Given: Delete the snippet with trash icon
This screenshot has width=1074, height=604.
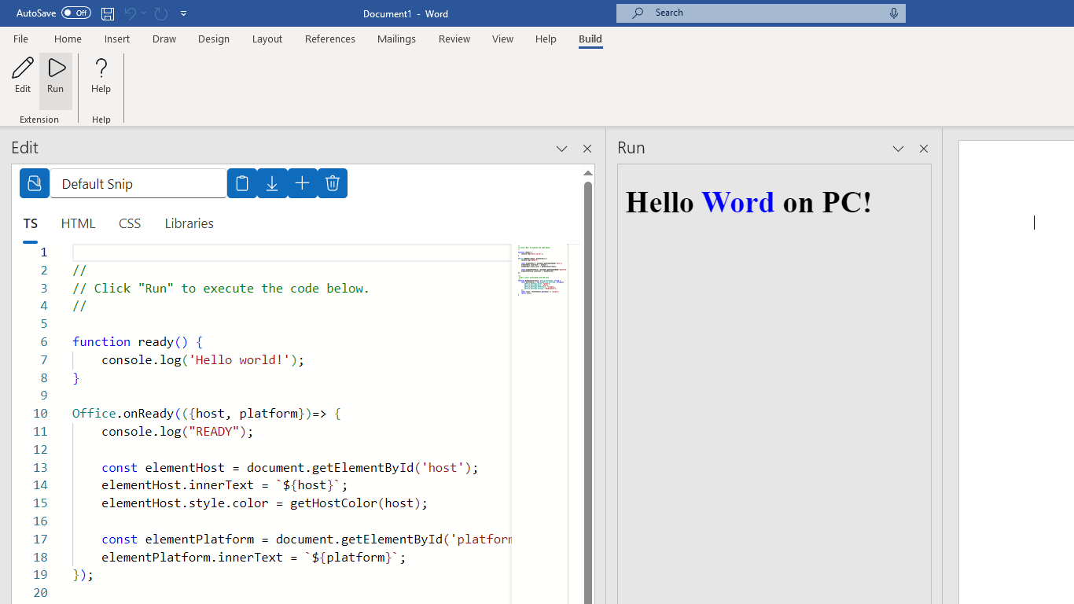Looking at the screenshot, I should pyautogui.click(x=333, y=183).
